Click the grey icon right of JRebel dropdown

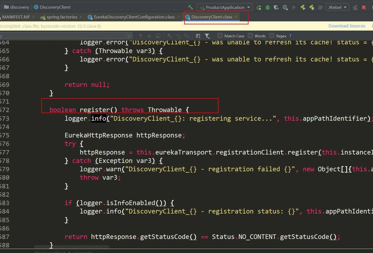click(x=355, y=8)
